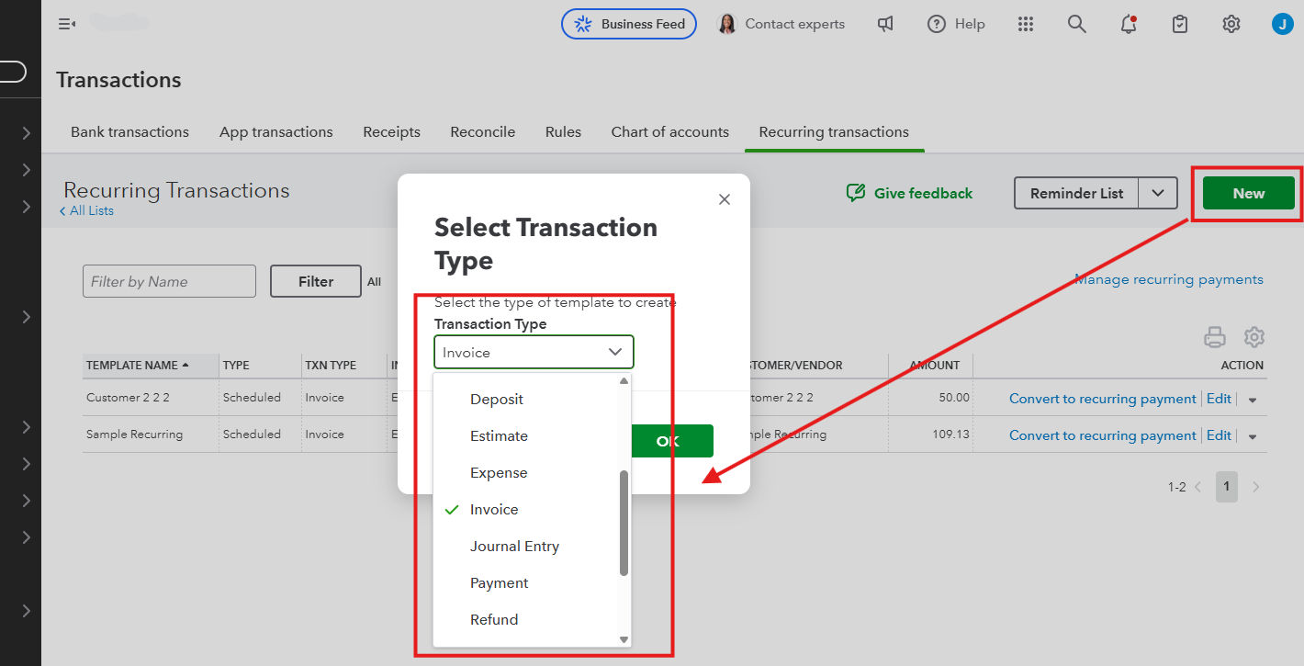Screen dimensions: 1304x666
Task: Sort by the TEMPLATE NAME column
Action: 138,365
